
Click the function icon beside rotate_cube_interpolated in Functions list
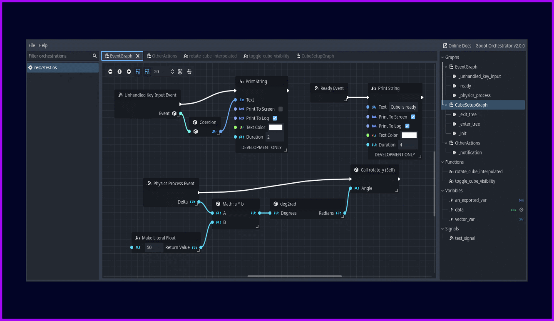pyautogui.click(x=451, y=172)
